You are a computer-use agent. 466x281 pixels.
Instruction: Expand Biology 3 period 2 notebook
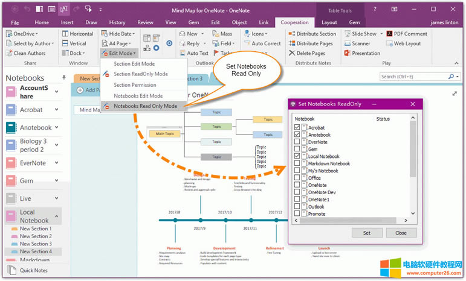coord(56,145)
